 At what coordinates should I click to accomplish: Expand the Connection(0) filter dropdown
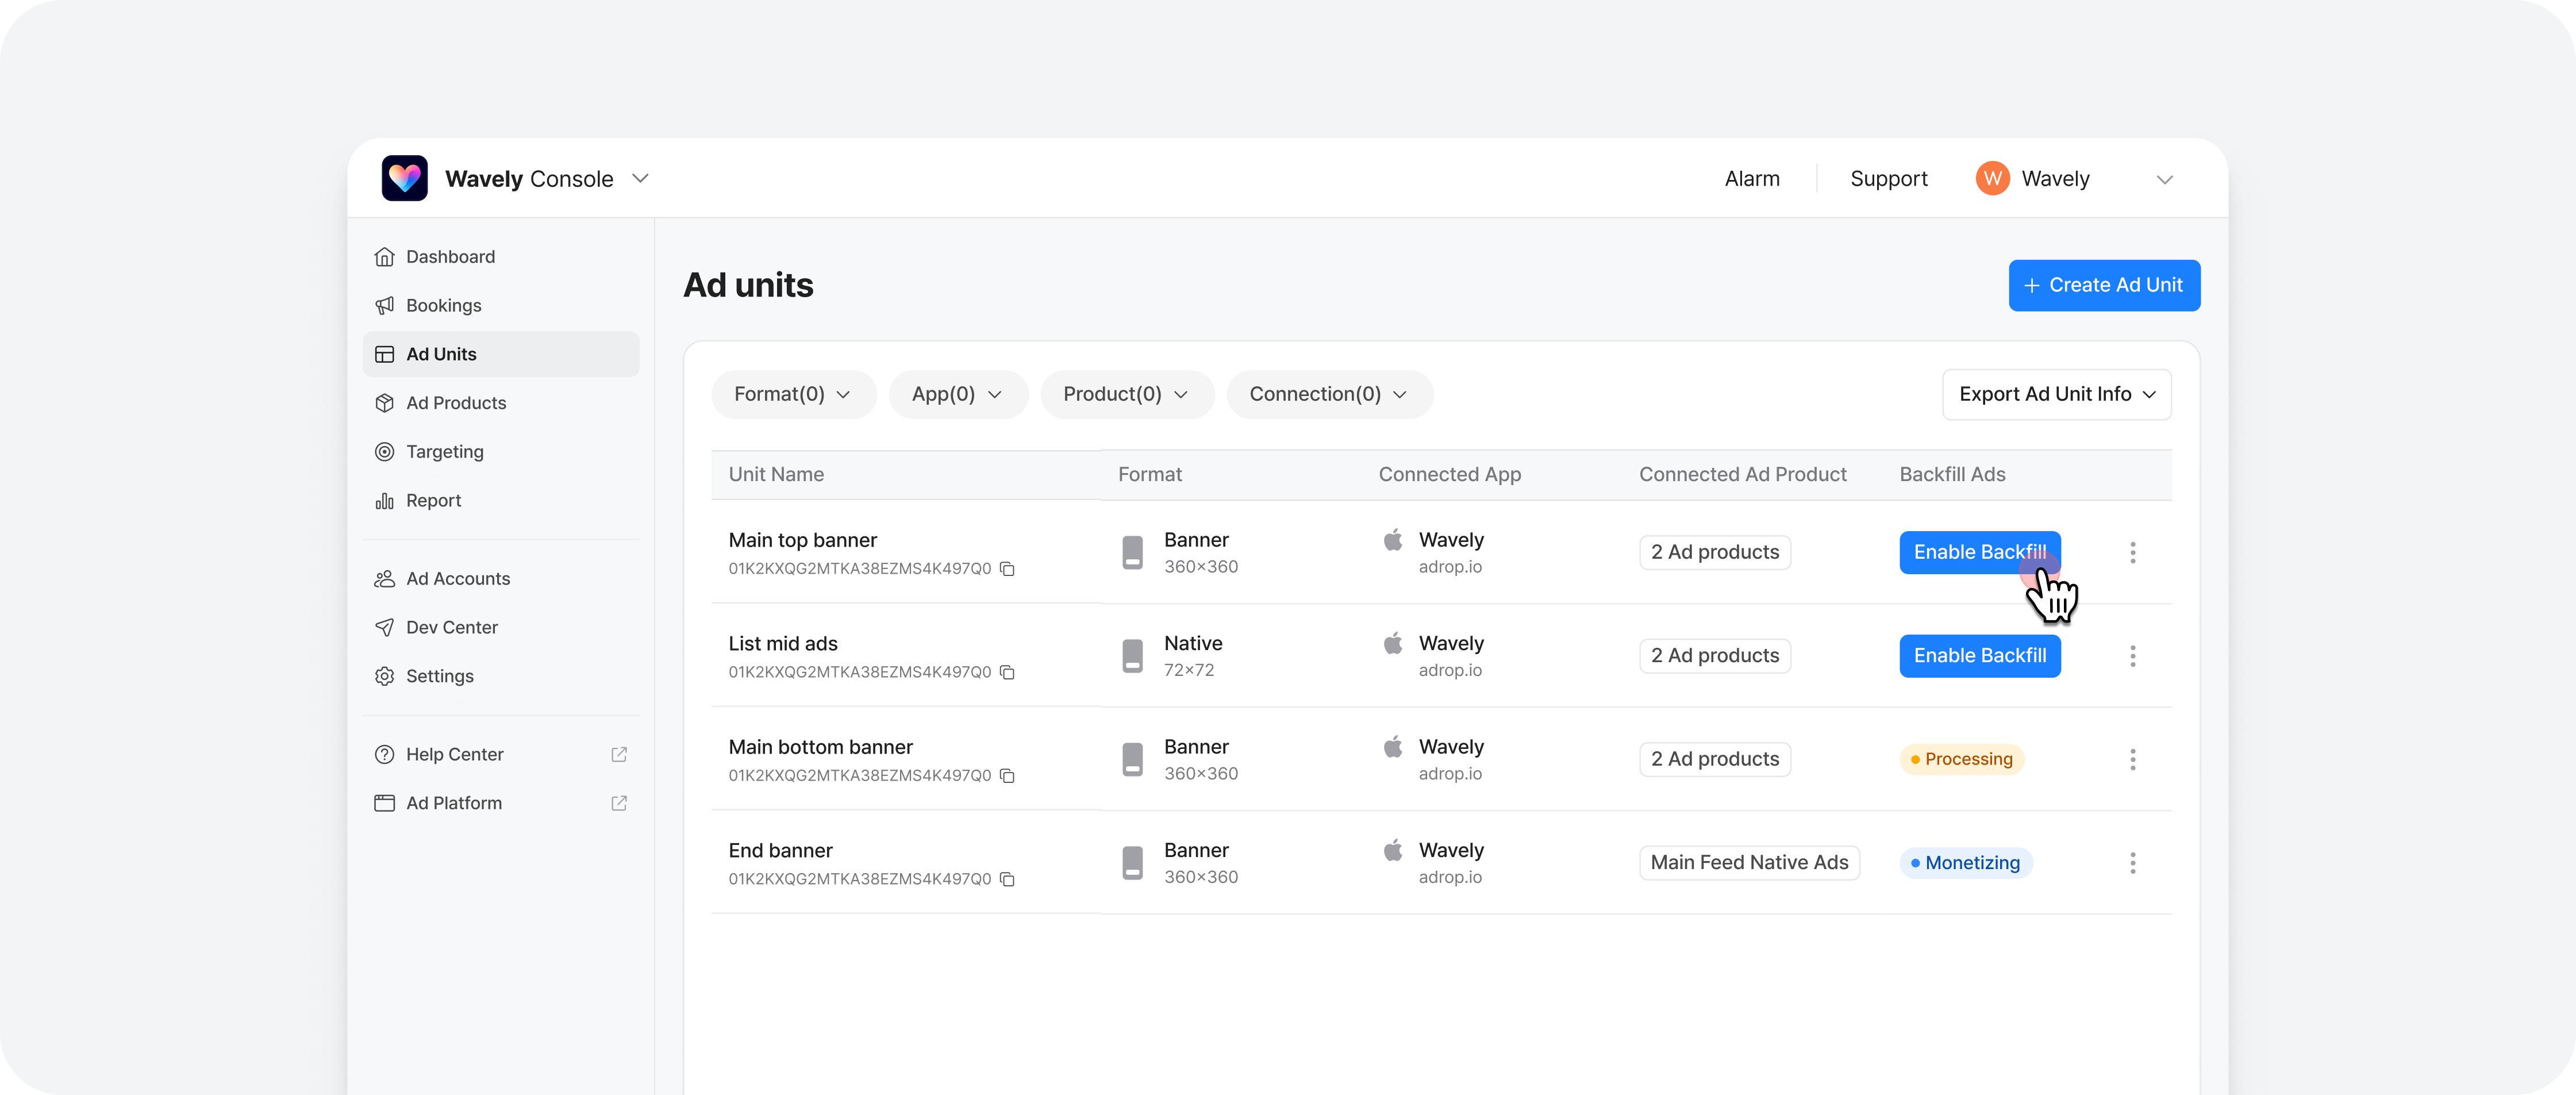(x=1328, y=394)
